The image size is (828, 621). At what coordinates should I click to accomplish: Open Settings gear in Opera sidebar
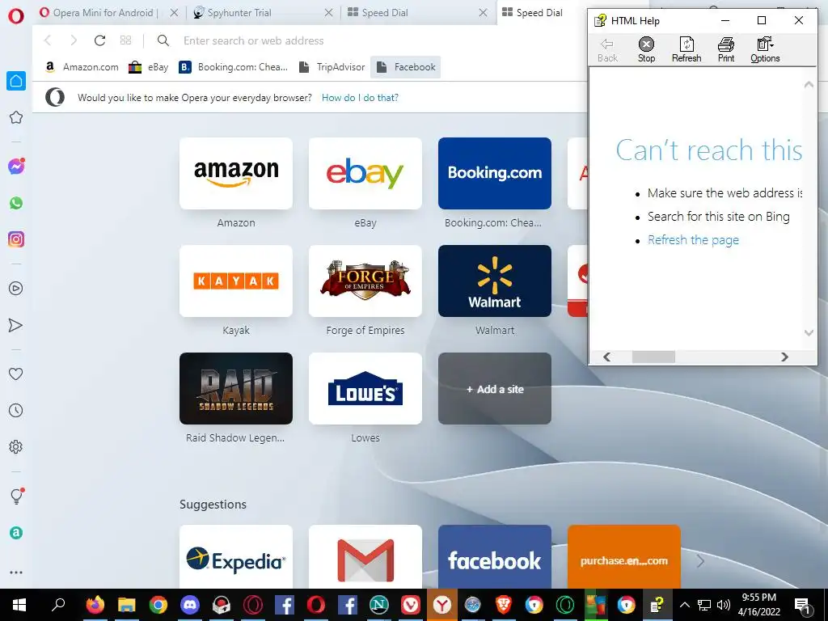[x=16, y=446]
